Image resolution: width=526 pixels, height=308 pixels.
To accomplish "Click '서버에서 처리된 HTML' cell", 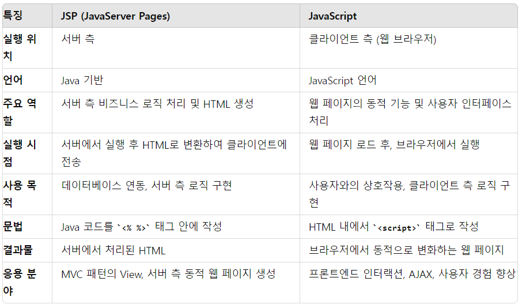I will pos(176,250).
